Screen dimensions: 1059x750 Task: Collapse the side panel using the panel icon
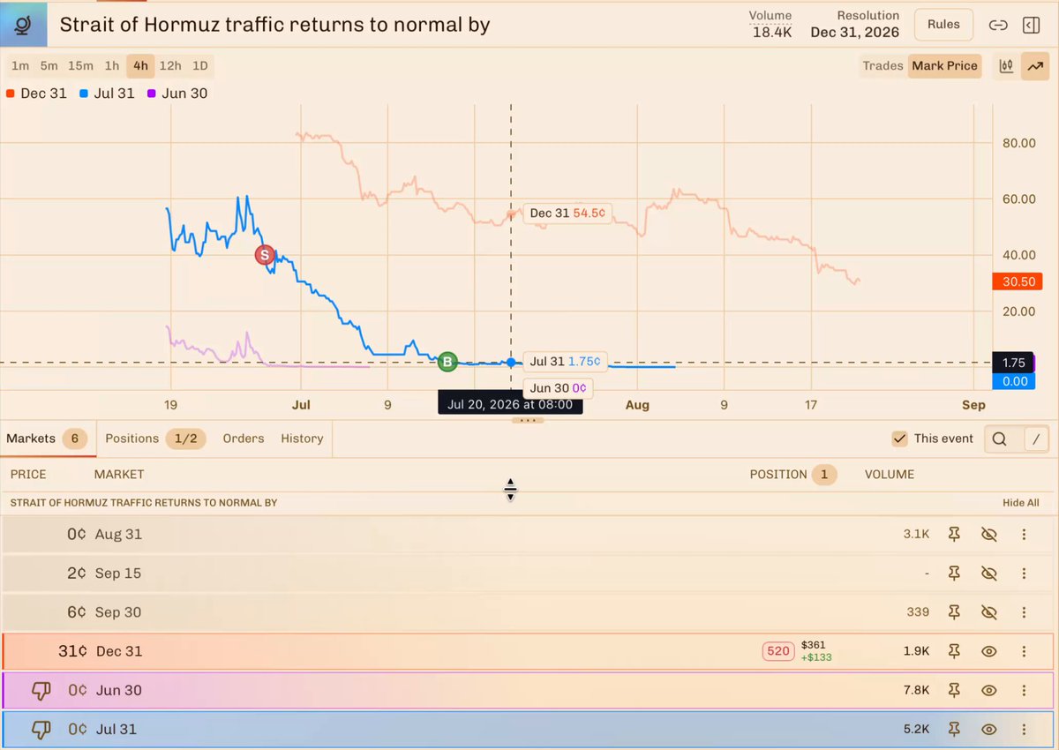(1031, 25)
